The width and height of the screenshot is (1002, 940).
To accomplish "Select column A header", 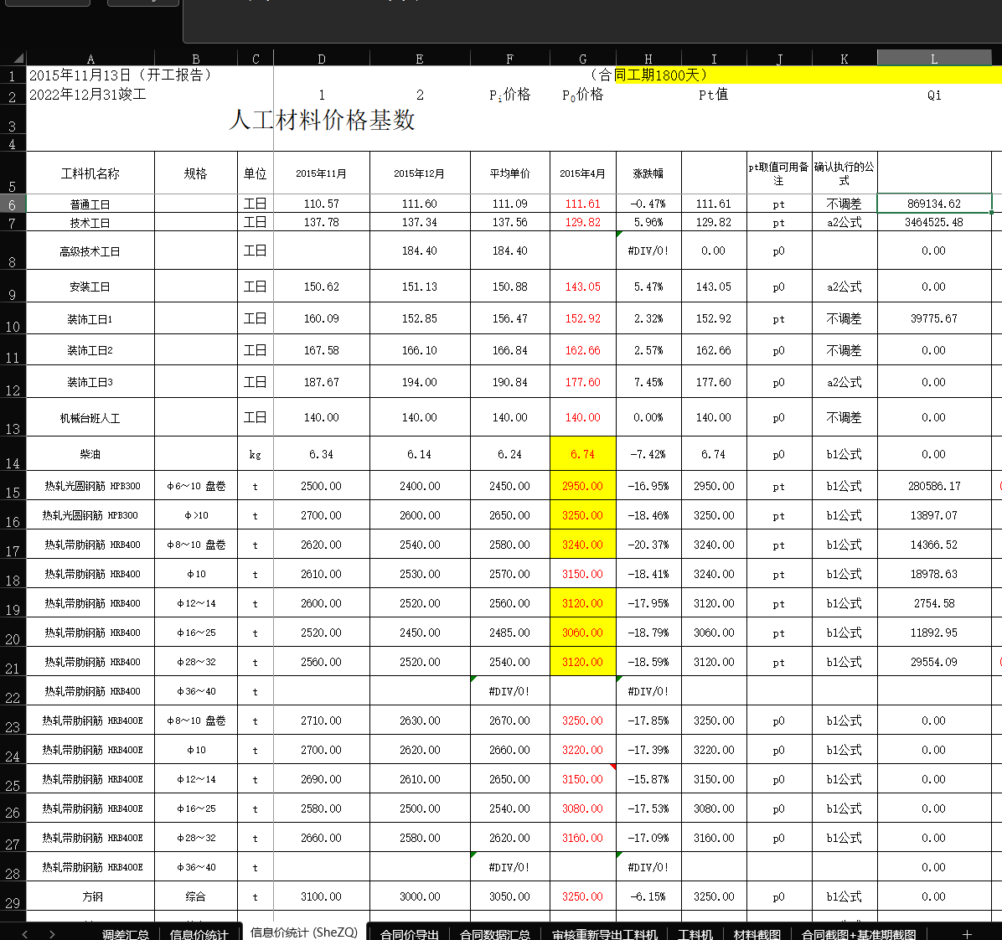I will click(x=90, y=58).
